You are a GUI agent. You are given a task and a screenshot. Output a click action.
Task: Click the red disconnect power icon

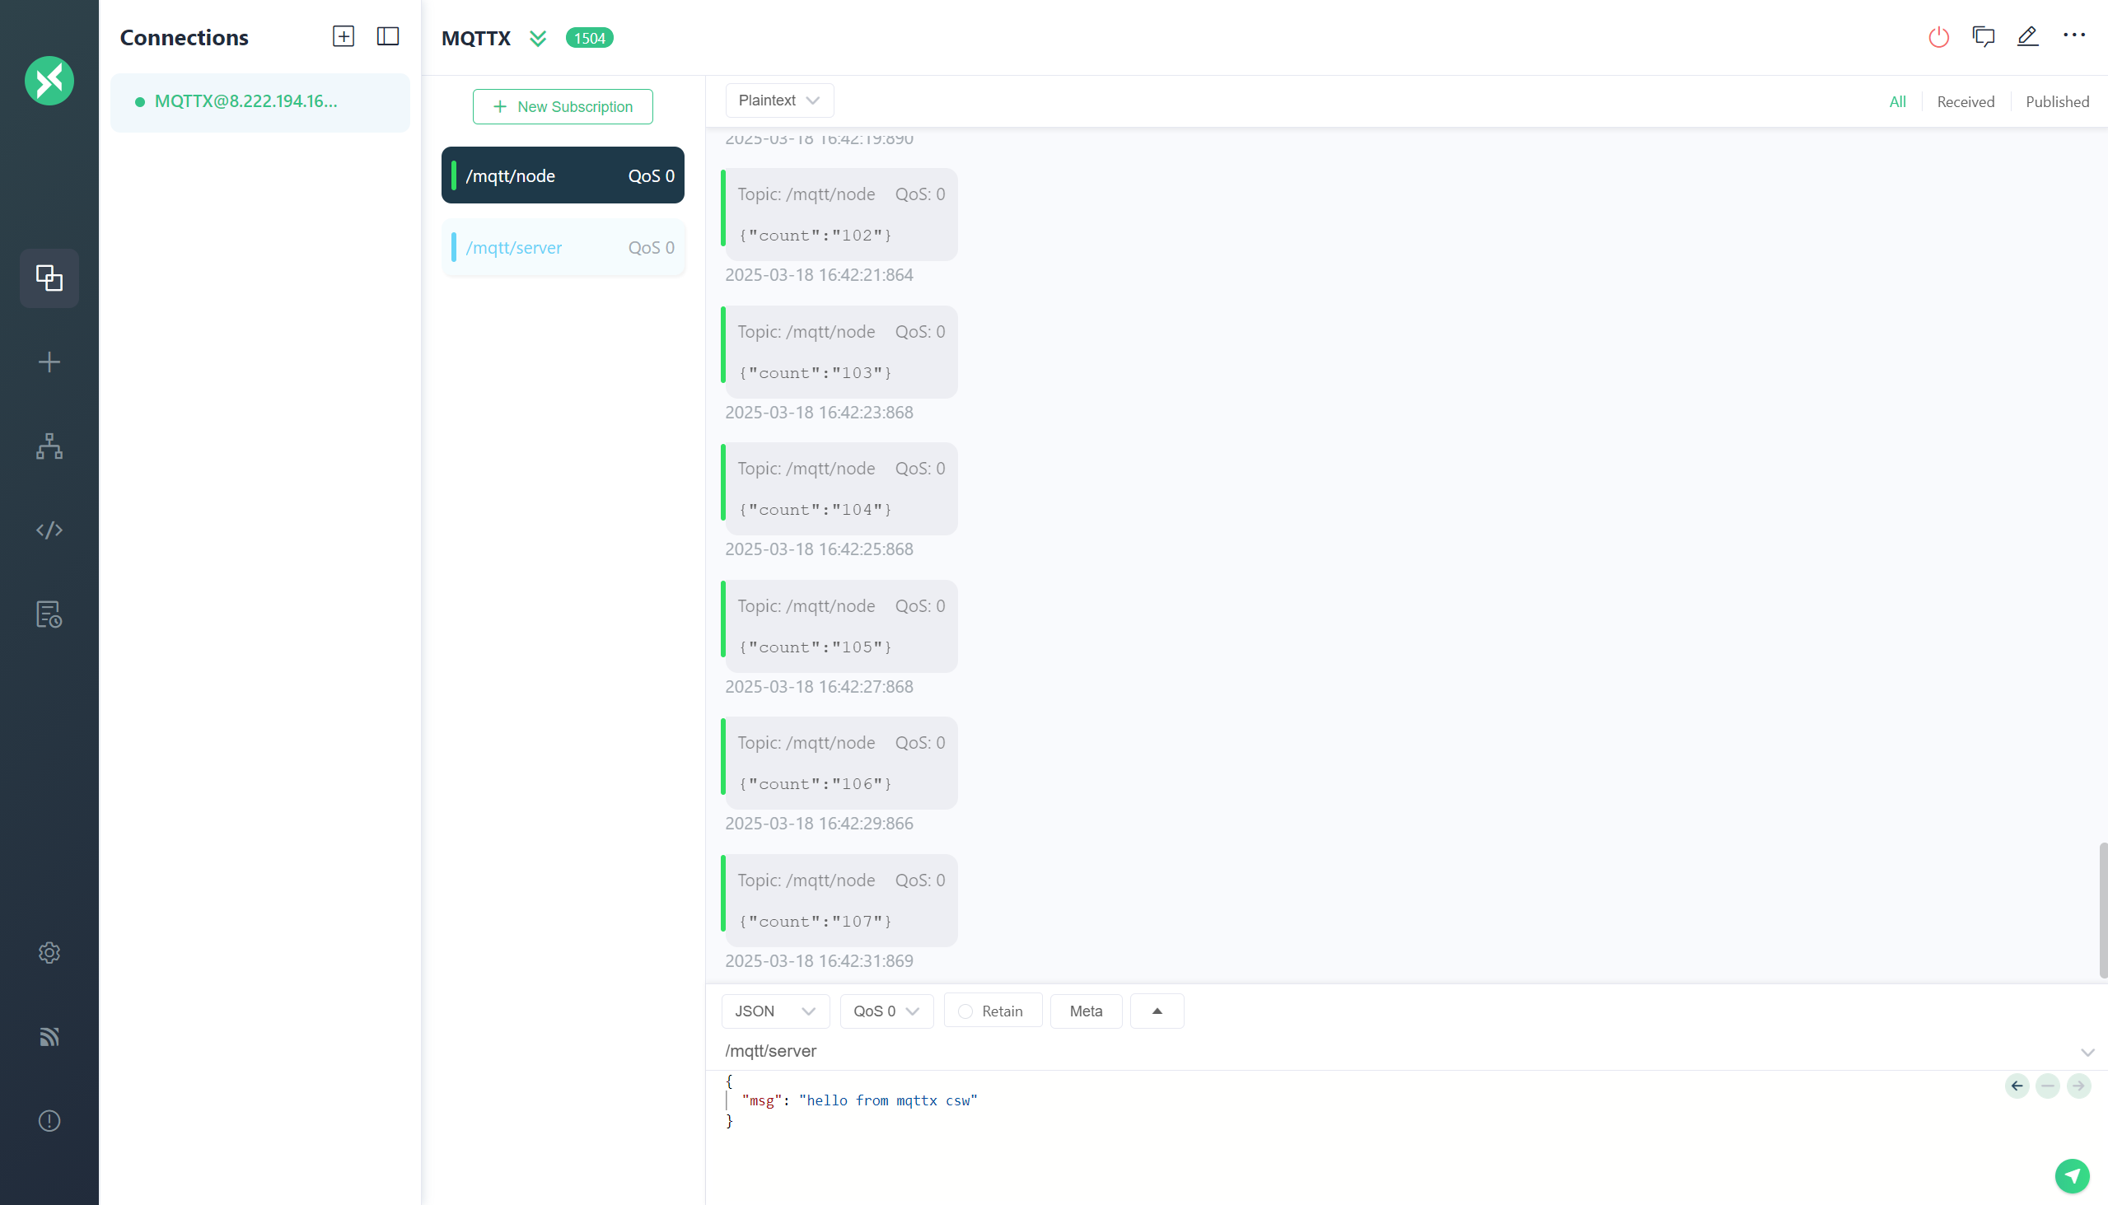pyautogui.click(x=1938, y=37)
